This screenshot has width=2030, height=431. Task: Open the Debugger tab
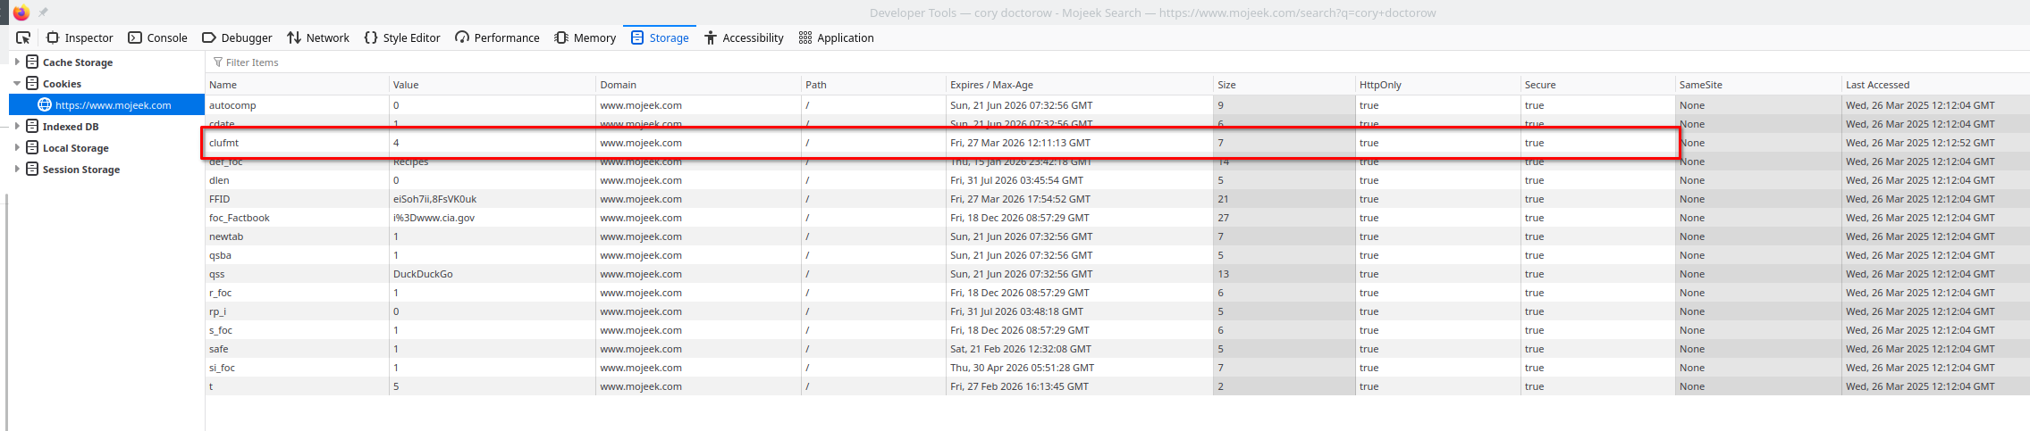(x=237, y=37)
